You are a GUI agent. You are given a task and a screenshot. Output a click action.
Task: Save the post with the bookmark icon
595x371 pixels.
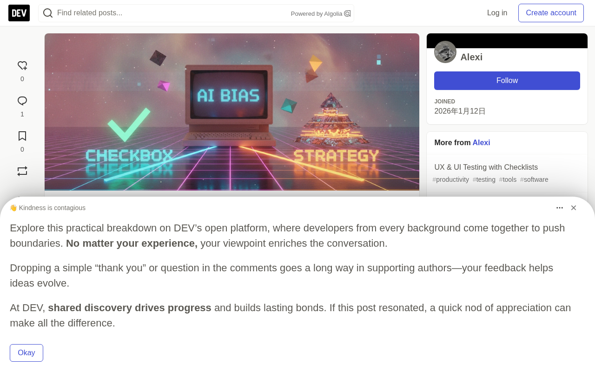click(22, 136)
